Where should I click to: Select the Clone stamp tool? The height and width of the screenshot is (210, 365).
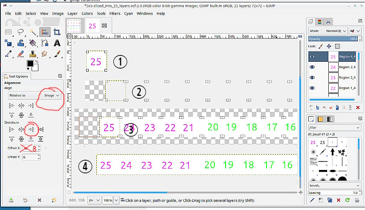(x=33, y=54)
